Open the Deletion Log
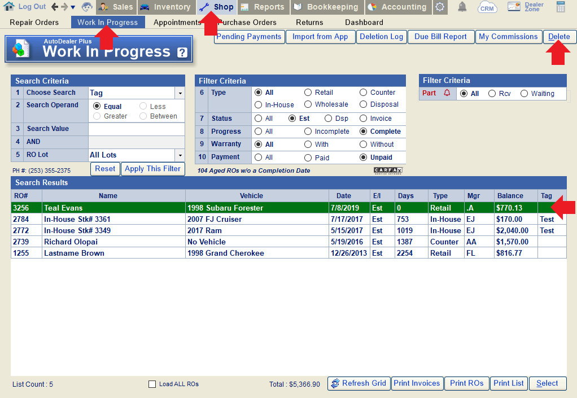 point(382,37)
